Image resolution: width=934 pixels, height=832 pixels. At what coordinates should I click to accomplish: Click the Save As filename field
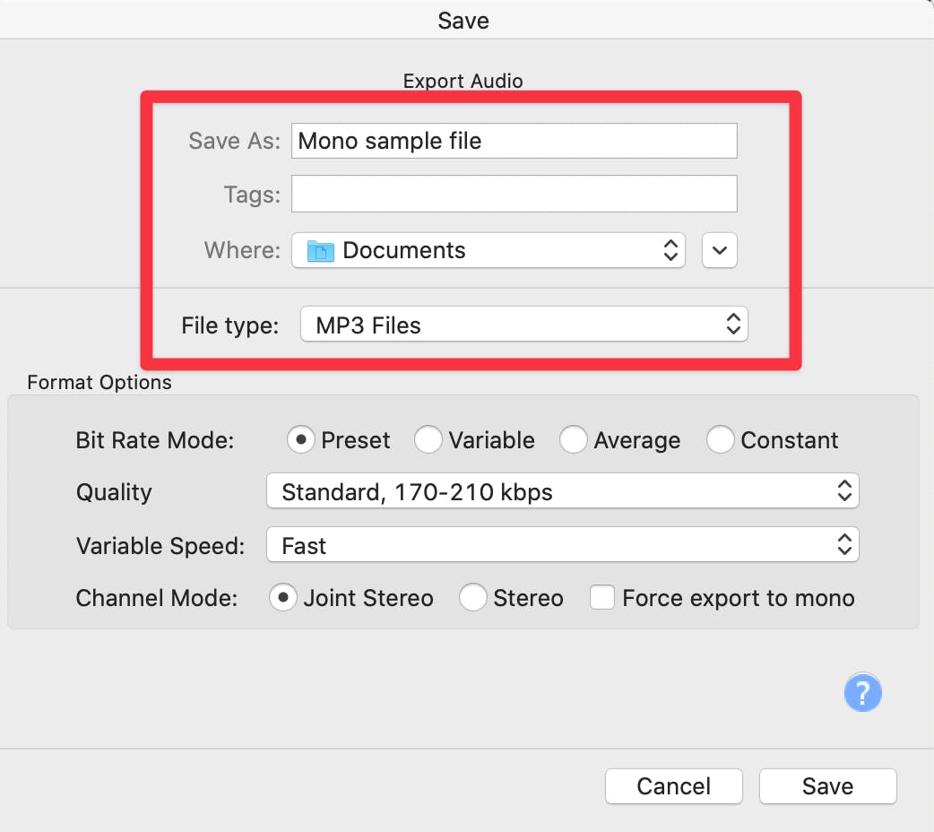[x=513, y=141]
